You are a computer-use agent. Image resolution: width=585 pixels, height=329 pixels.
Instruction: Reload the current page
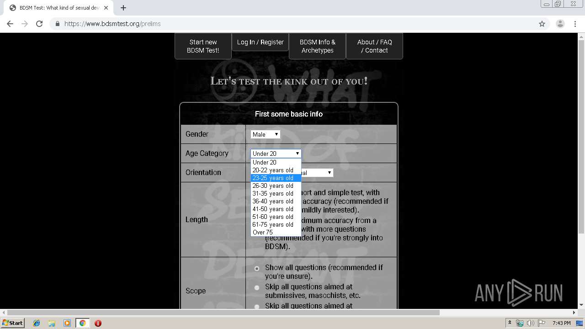pos(39,24)
